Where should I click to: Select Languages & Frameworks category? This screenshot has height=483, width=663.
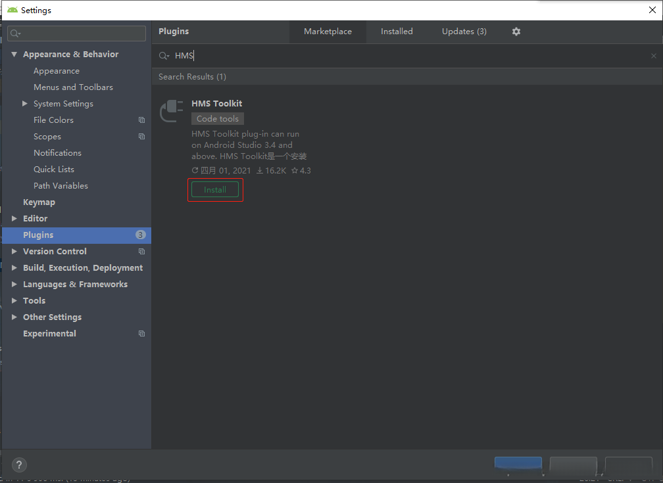tap(75, 285)
